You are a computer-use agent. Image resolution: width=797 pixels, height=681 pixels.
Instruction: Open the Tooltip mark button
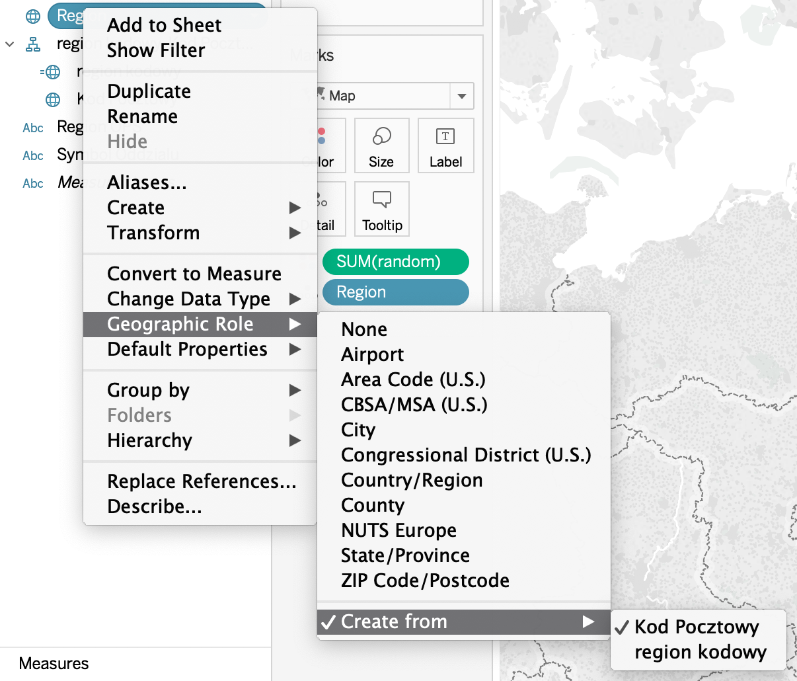[x=381, y=209]
